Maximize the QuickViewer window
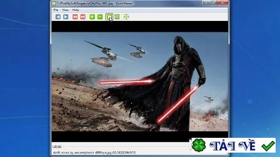Screen dimensions: 280x157 (213, 3)
